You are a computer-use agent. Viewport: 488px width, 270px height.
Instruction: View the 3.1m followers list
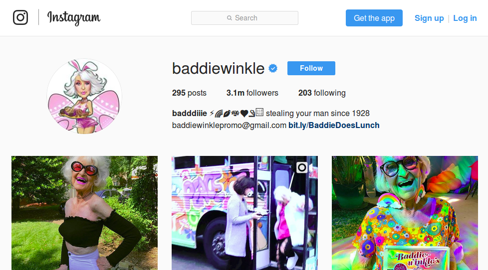252,93
